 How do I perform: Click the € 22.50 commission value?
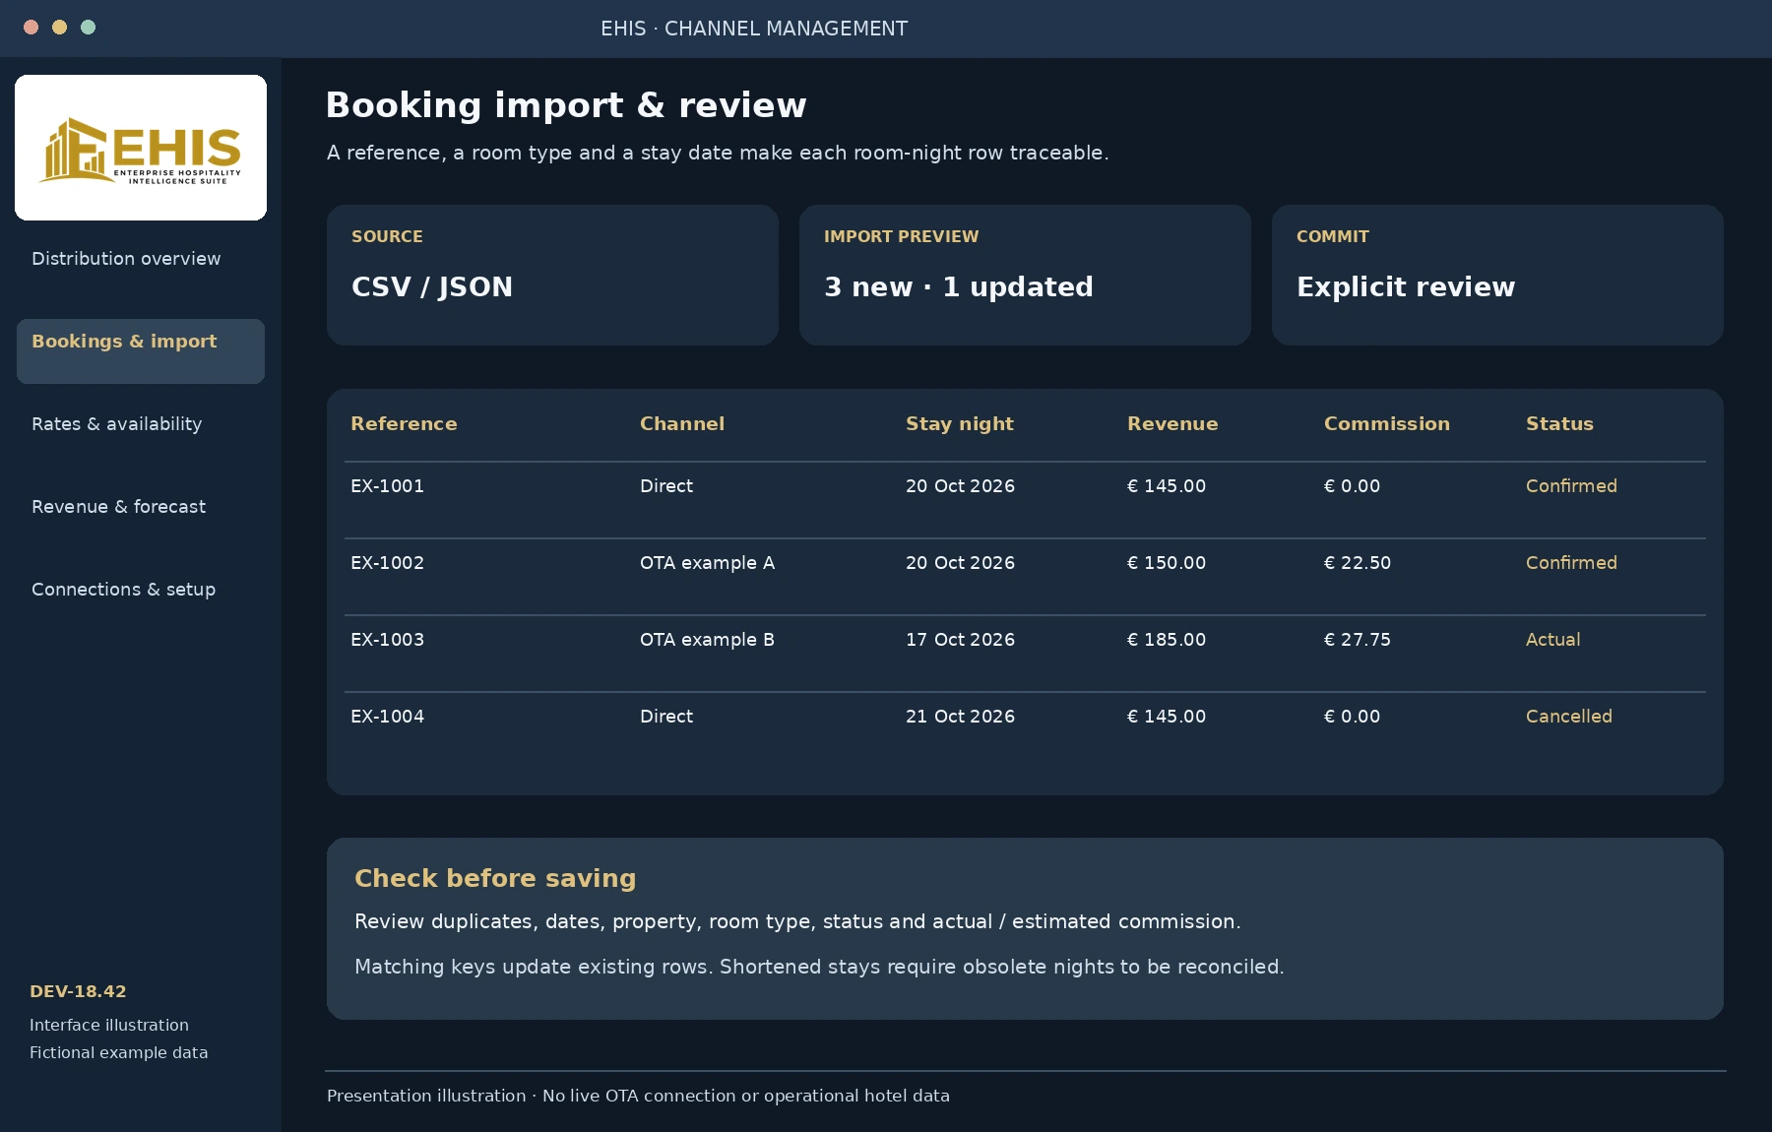pyautogui.click(x=1358, y=563)
